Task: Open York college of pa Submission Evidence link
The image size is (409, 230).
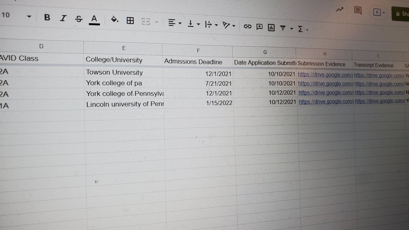Action: (x=325, y=84)
